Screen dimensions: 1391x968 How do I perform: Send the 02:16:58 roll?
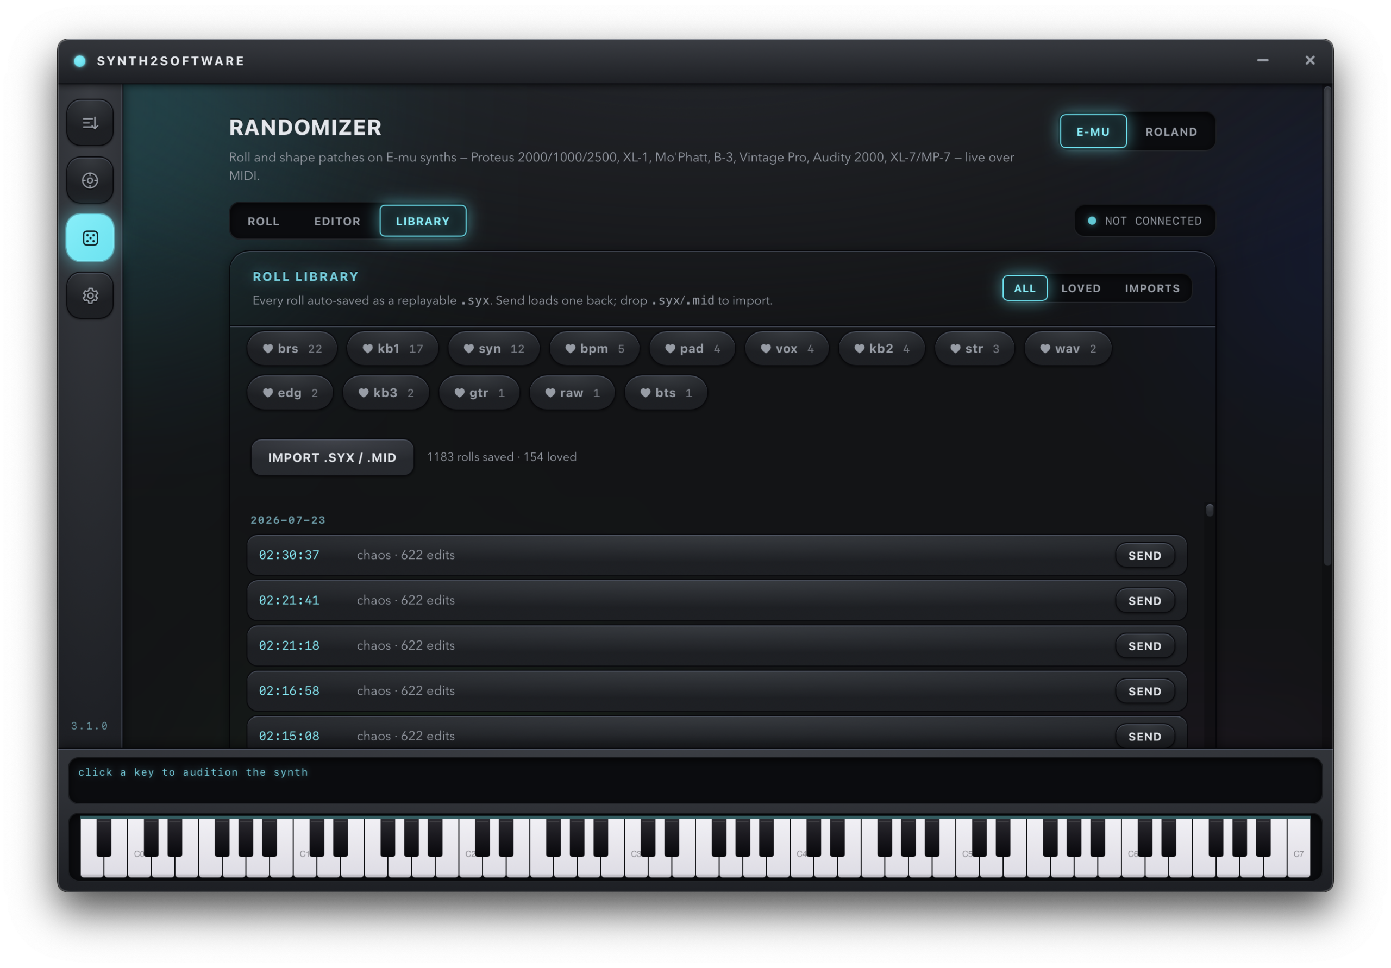pyautogui.click(x=1144, y=692)
